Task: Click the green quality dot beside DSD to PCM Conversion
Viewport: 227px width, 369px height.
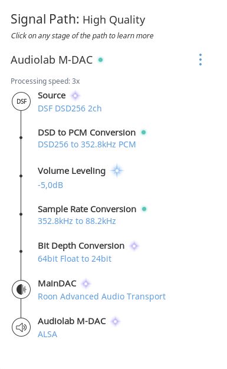Action: point(143,132)
